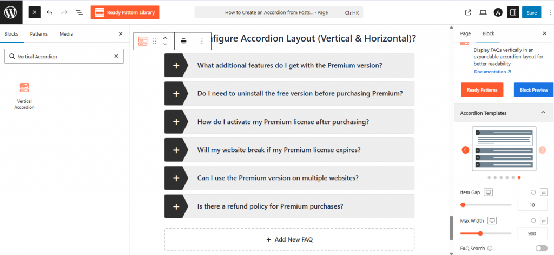The width and height of the screenshot is (554, 255).
Task: Click the Item Gap slider
Action: [x=486, y=205]
